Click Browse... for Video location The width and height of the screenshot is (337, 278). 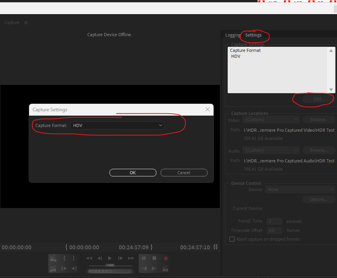(x=319, y=120)
